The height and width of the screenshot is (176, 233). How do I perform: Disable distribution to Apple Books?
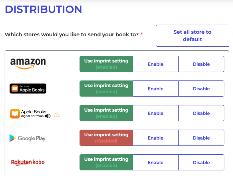(201, 89)
